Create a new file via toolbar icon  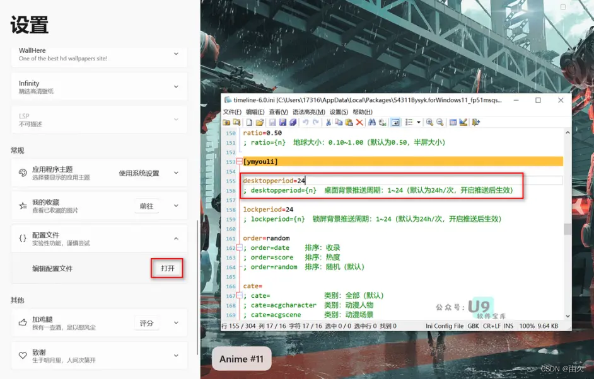pyautogui.click(x=249, y=122)
